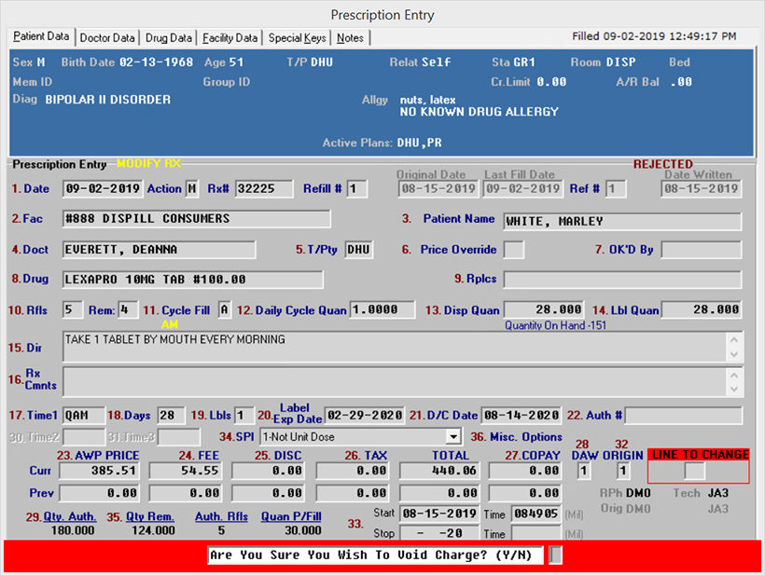
Task: Expand the SPI Not Unit Dose dropdown
Action: pyautogui.click(x=453, y=436)
